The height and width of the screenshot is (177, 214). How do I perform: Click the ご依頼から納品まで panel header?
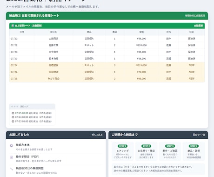[158, 135]
